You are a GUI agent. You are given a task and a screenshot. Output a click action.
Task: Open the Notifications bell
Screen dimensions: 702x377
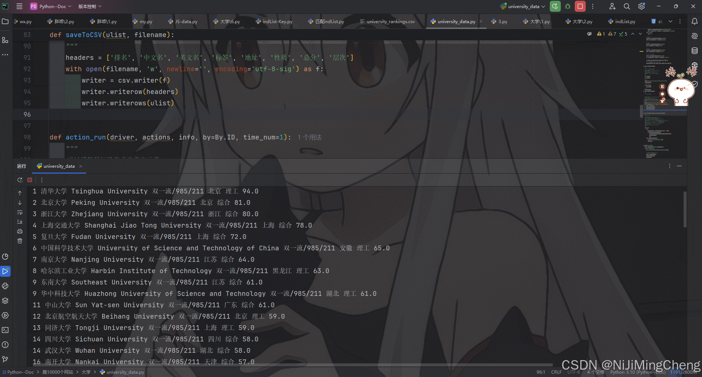(x=695, y=21)
